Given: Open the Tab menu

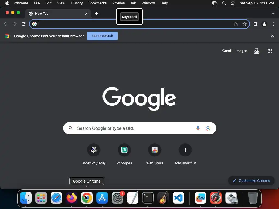Looking at the screenshot, I should [133, 3].
